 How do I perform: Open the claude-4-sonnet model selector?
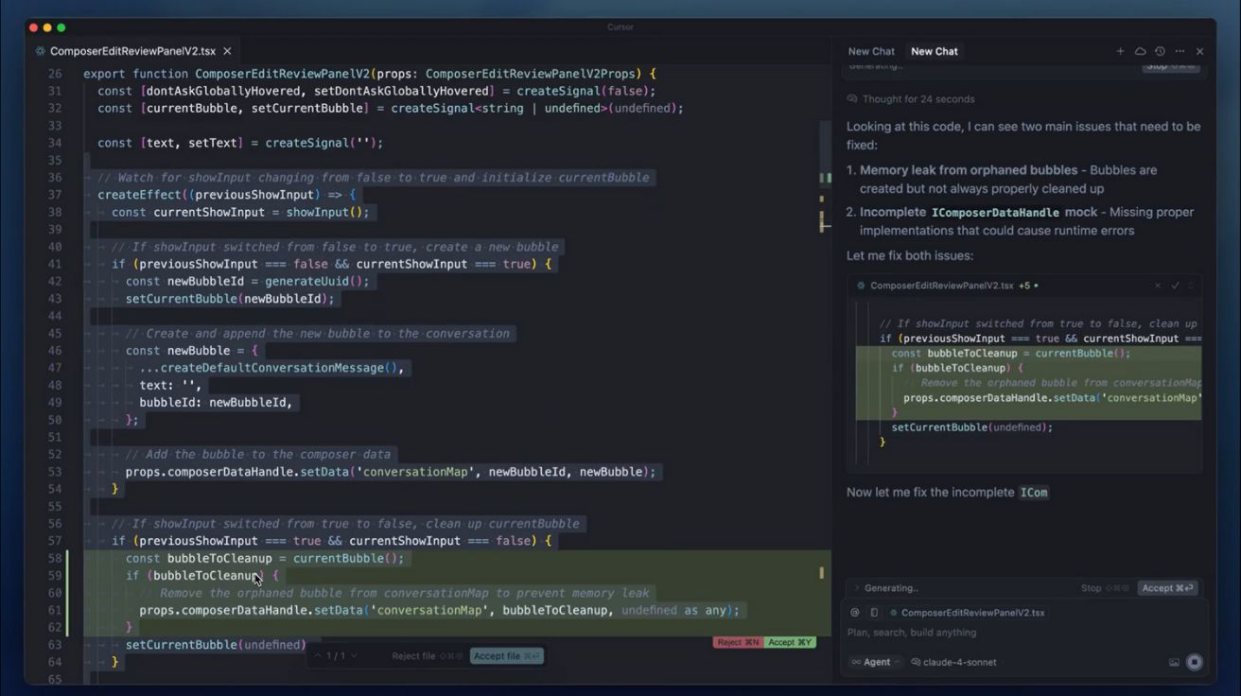(x=953, y=663)
